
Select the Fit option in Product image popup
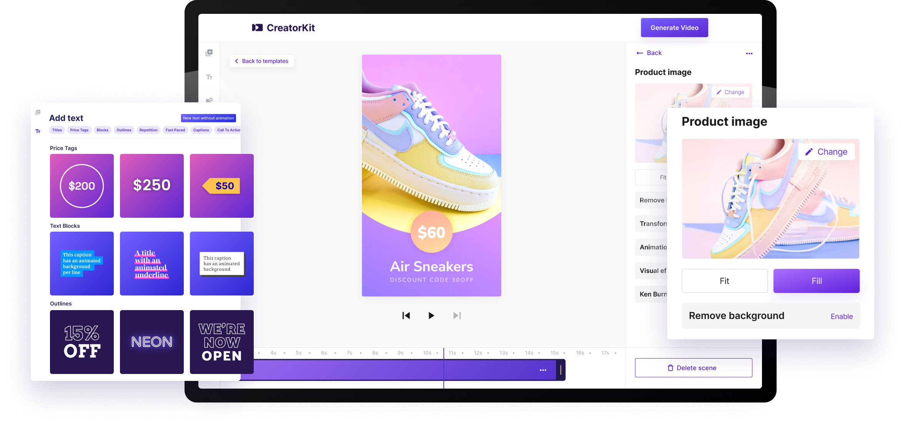pos(725,281)
